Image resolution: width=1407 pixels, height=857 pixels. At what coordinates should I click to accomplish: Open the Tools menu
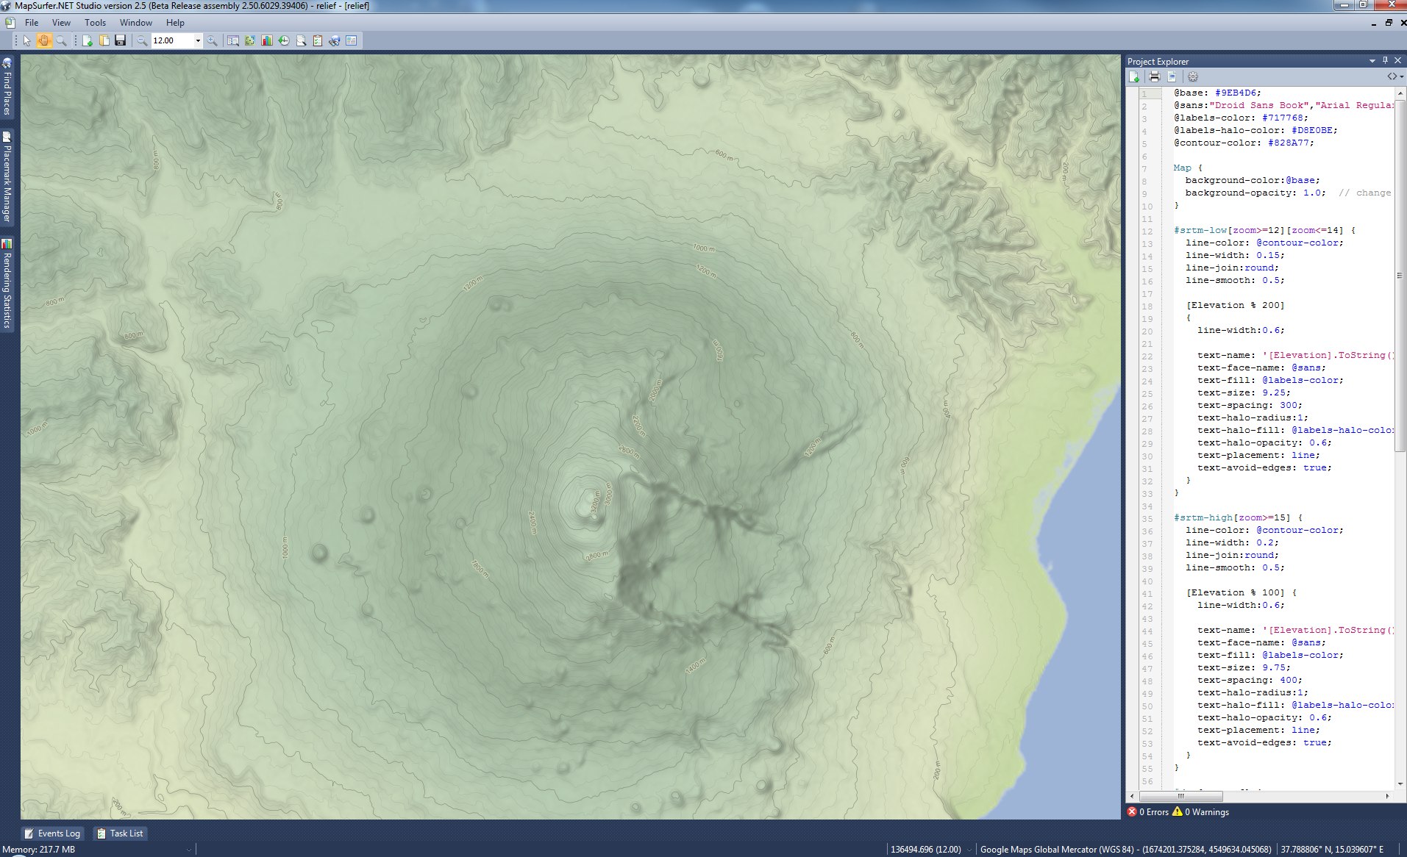(95, 23)
